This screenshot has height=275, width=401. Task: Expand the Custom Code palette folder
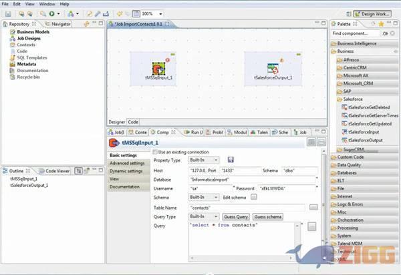pyautogui.click(x=364, y=158)
